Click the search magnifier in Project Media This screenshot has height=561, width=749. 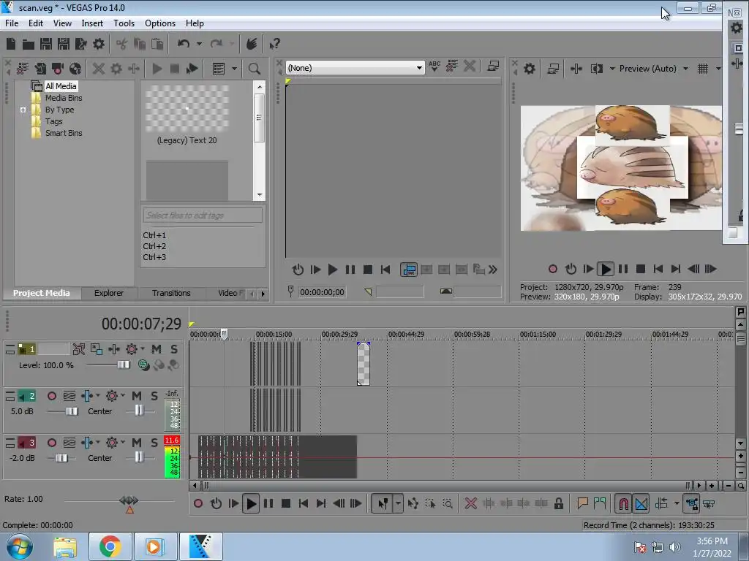pos(254,69)
